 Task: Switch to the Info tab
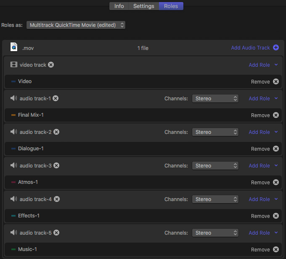pyautogui.click(x=119, y=6)
